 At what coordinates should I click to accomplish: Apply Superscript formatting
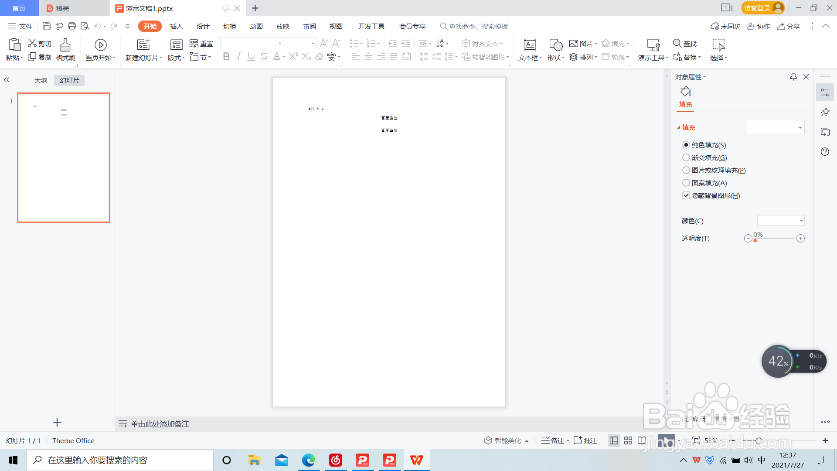click(294, 56)
